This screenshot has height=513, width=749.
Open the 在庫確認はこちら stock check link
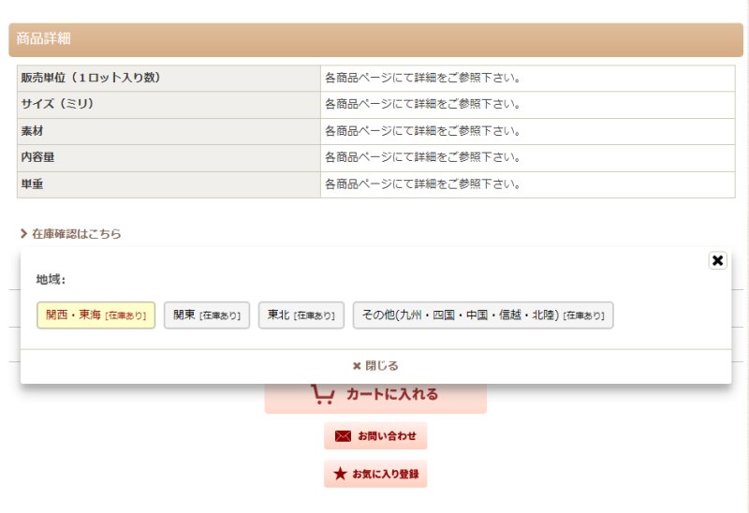[76, 234]
